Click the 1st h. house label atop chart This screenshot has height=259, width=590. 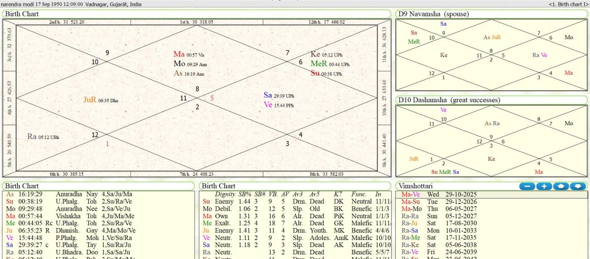coord(196,22)
